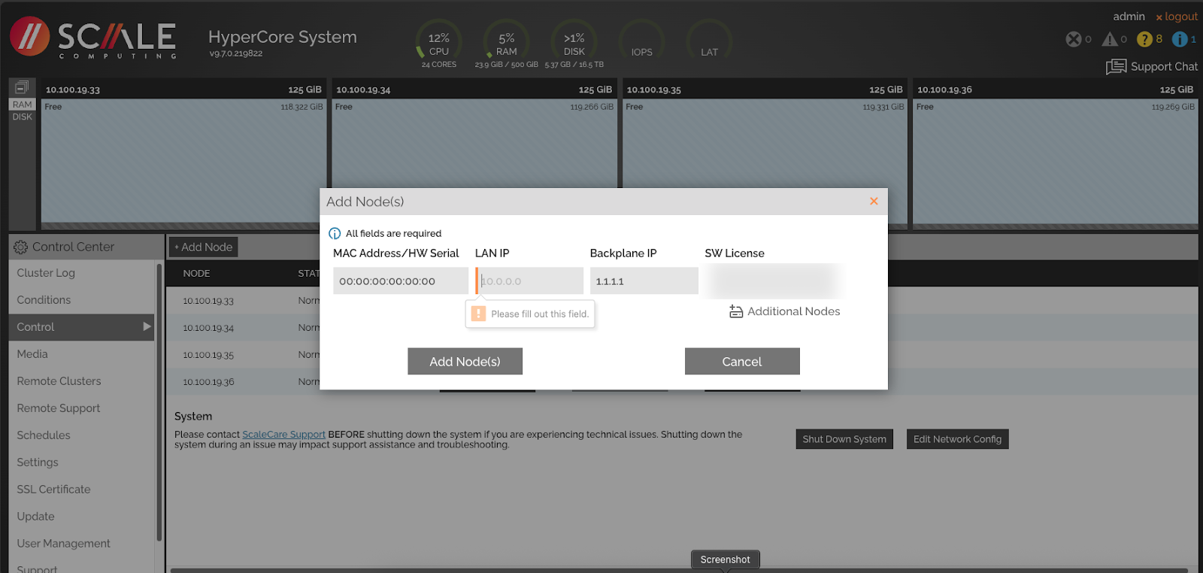Follow the ScaleCare Support link
This screenshot has width=1203, height=573.
click(x=283, y=435)
